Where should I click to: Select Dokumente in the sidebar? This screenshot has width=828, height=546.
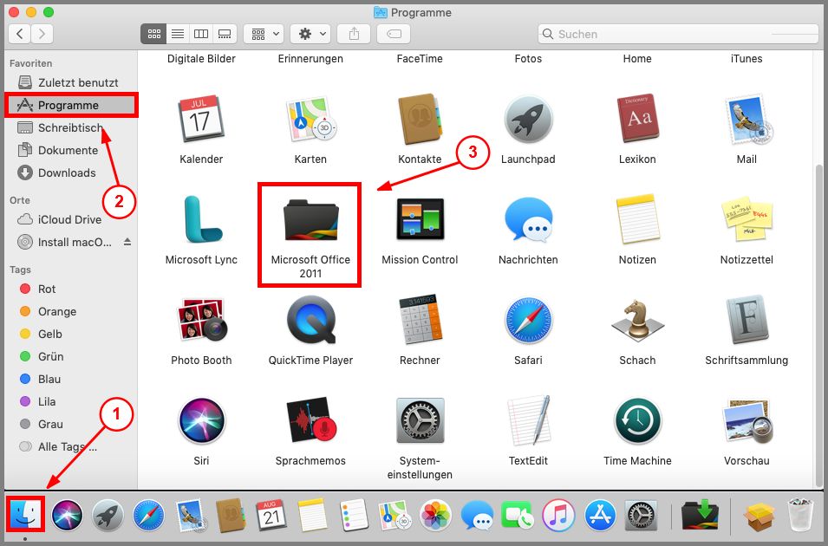click(71, 151)
